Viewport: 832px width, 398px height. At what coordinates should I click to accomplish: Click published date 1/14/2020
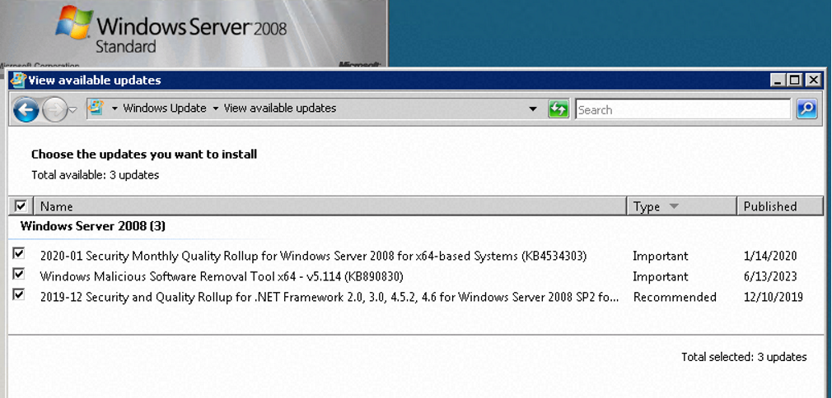[770, 256]
